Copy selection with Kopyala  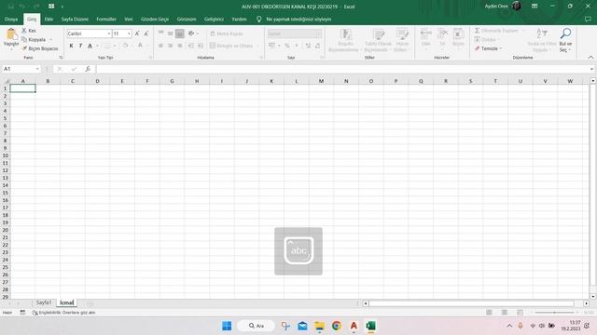(34, 39)
